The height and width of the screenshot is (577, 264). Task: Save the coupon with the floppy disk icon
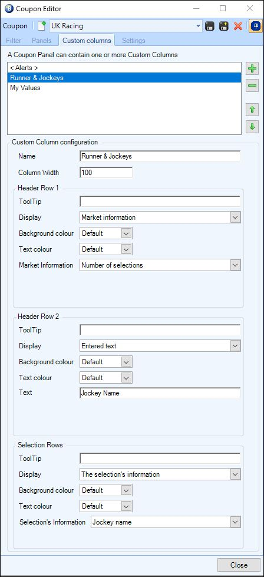pyautogui.click(x=210, y=26)
